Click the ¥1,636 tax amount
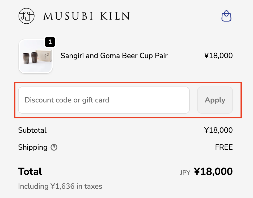Image resolution: width=253 pixels, height=198 pixels. [x=63, y=186]
